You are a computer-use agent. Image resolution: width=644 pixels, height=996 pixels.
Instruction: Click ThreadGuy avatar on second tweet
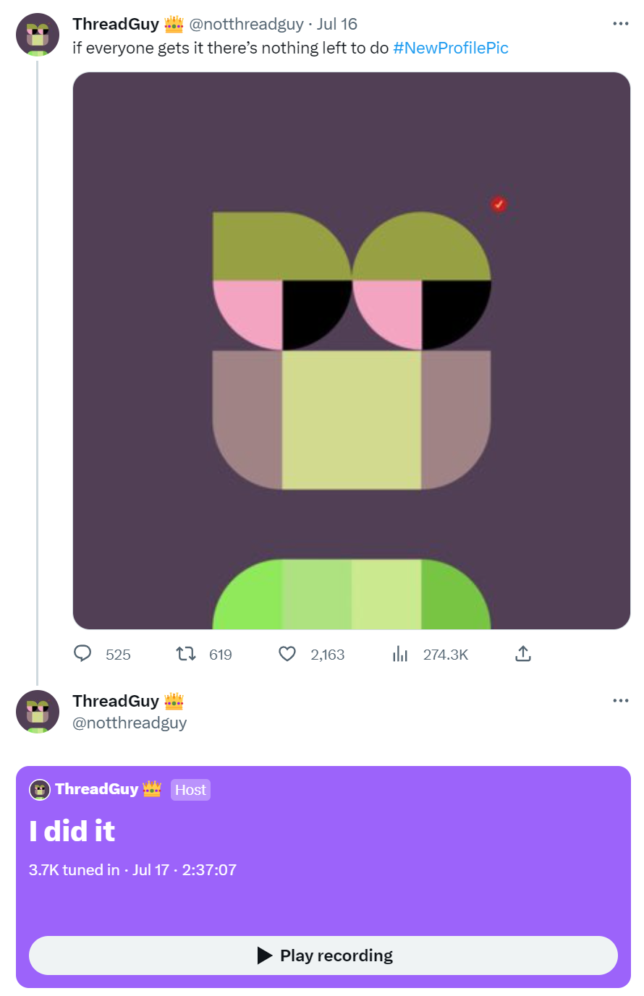[38, 711]
